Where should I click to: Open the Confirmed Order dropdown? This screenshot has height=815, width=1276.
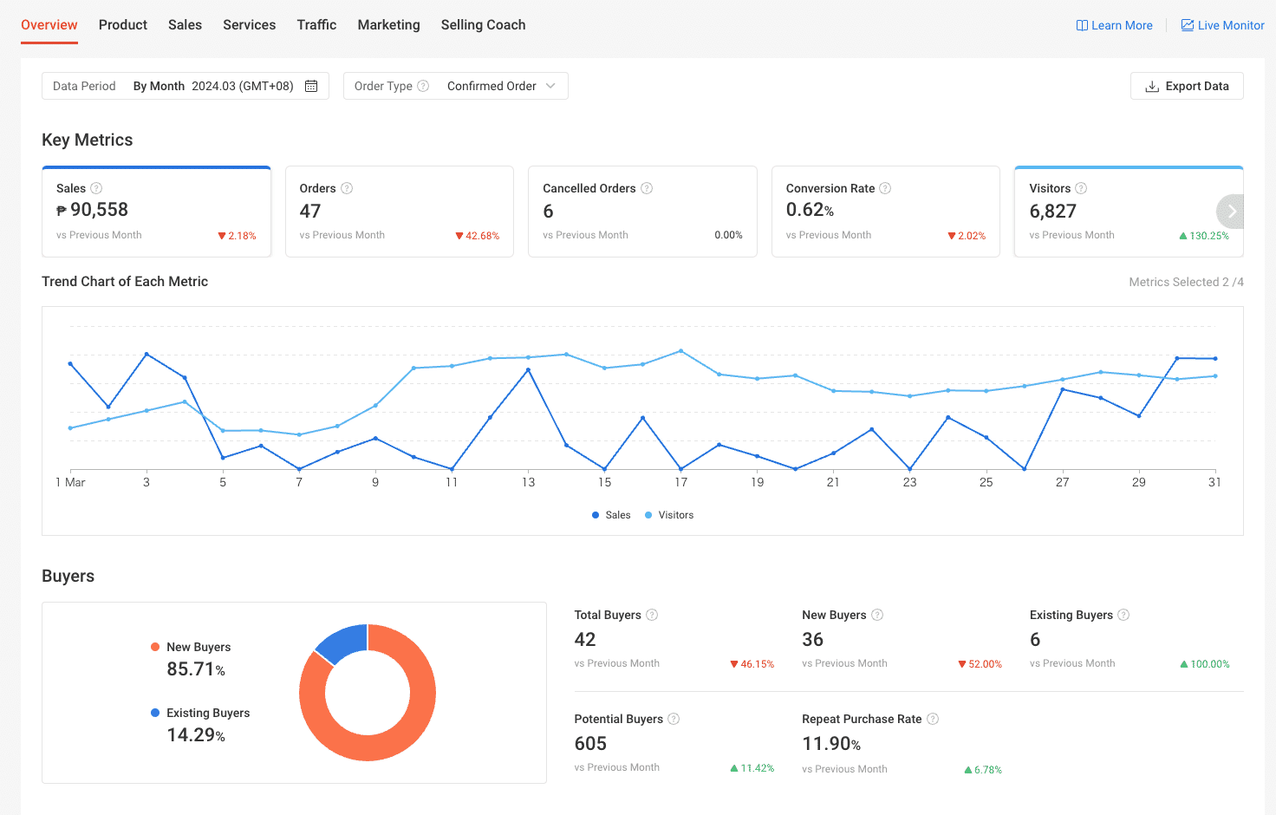pyautogui.click(x=500, y=86)
